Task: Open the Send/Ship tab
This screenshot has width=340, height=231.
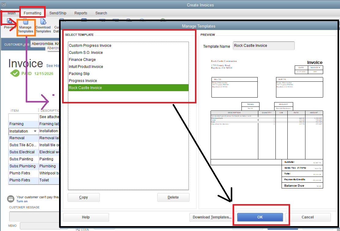Action: click(58, 13)
